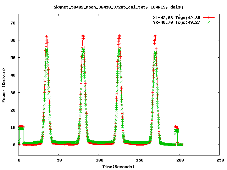Click the second red peak near 80 seconds
Screen dimensions: 227x170
pos(83,36)
